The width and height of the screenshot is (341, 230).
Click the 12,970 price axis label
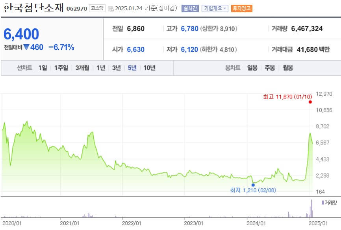click(324, 94)
